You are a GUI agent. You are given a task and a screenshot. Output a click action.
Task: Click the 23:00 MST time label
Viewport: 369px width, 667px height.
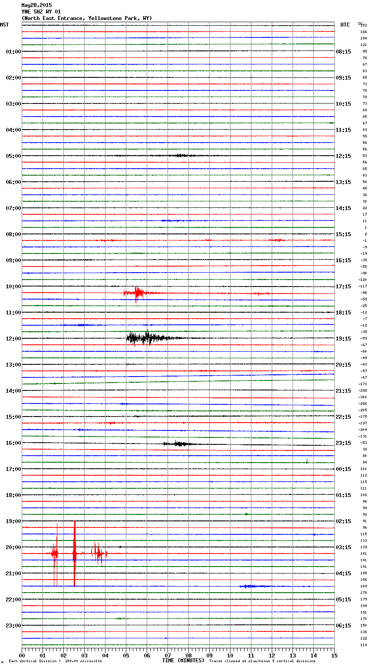(13, 626)
